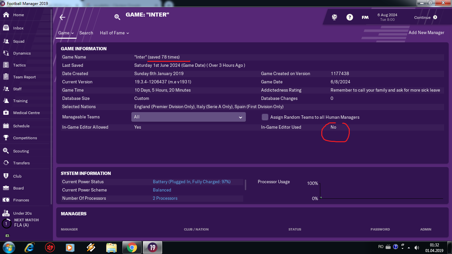Open the Board section
The width and height of the screenshot is (452, 254).
18,188
